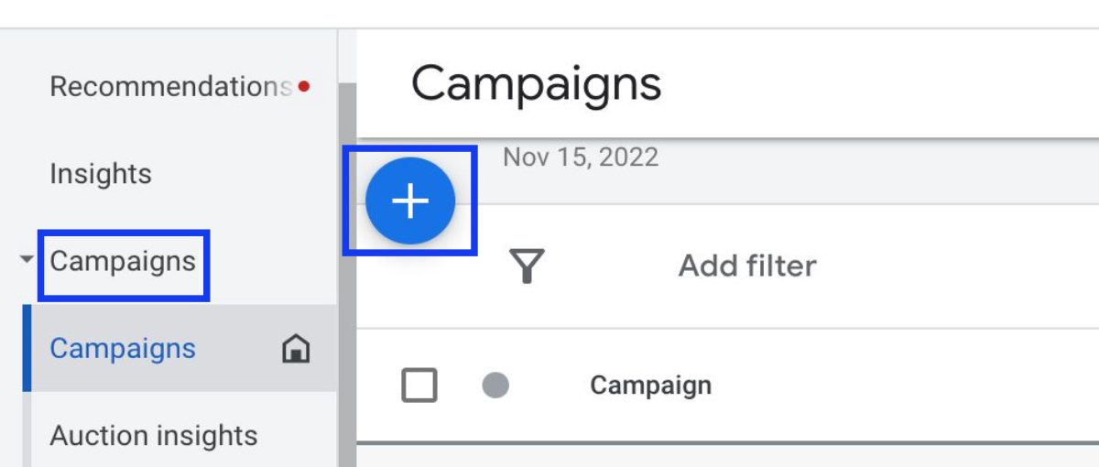Click the empty filter bar area right of Add filter

[957, 266]
